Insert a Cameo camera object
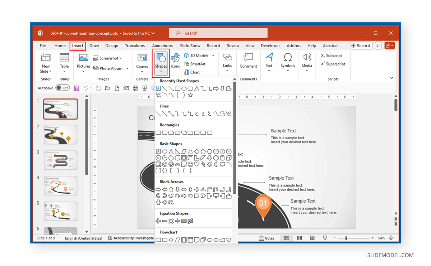431x266 pixels. tap(142, 61)
